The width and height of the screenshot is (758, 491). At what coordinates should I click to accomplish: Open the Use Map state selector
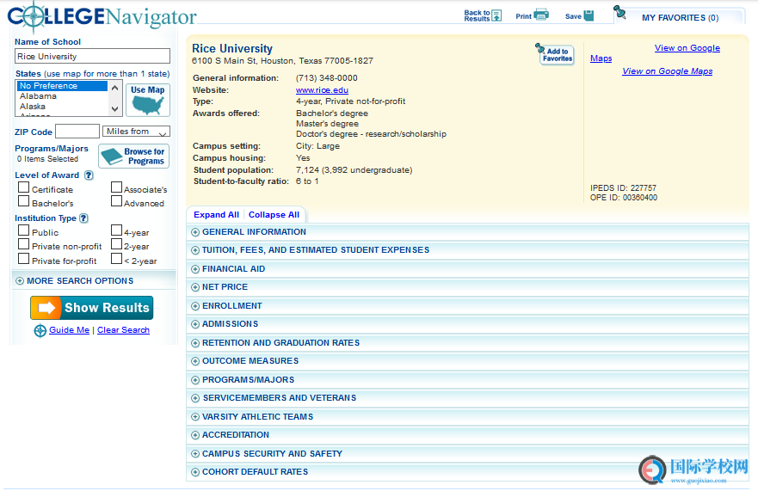[x=148, y=100]
